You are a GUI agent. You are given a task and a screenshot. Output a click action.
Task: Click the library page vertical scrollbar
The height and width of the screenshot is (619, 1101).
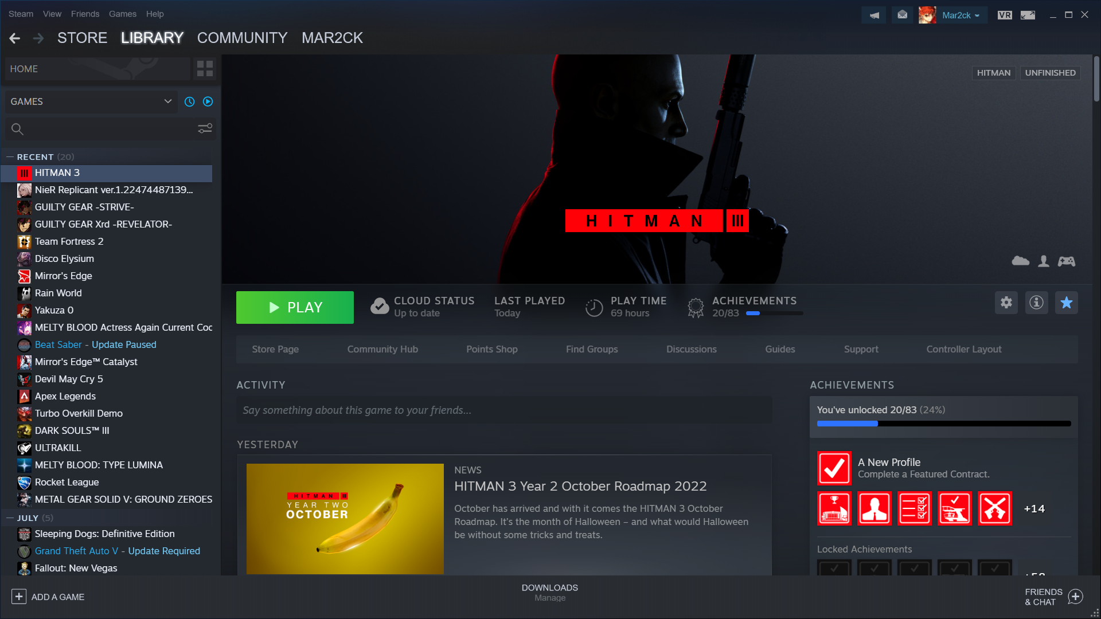pos(1096,79)
